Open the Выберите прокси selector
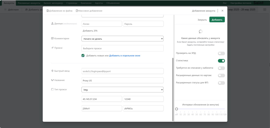270x128 pixels. click(x=122, y=48)
